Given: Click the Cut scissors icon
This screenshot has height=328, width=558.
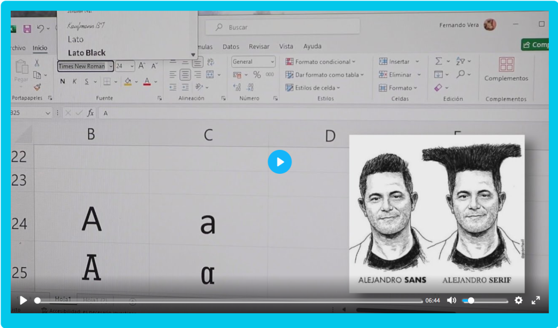Looking at the screenshot, I should tap(37, 63).
